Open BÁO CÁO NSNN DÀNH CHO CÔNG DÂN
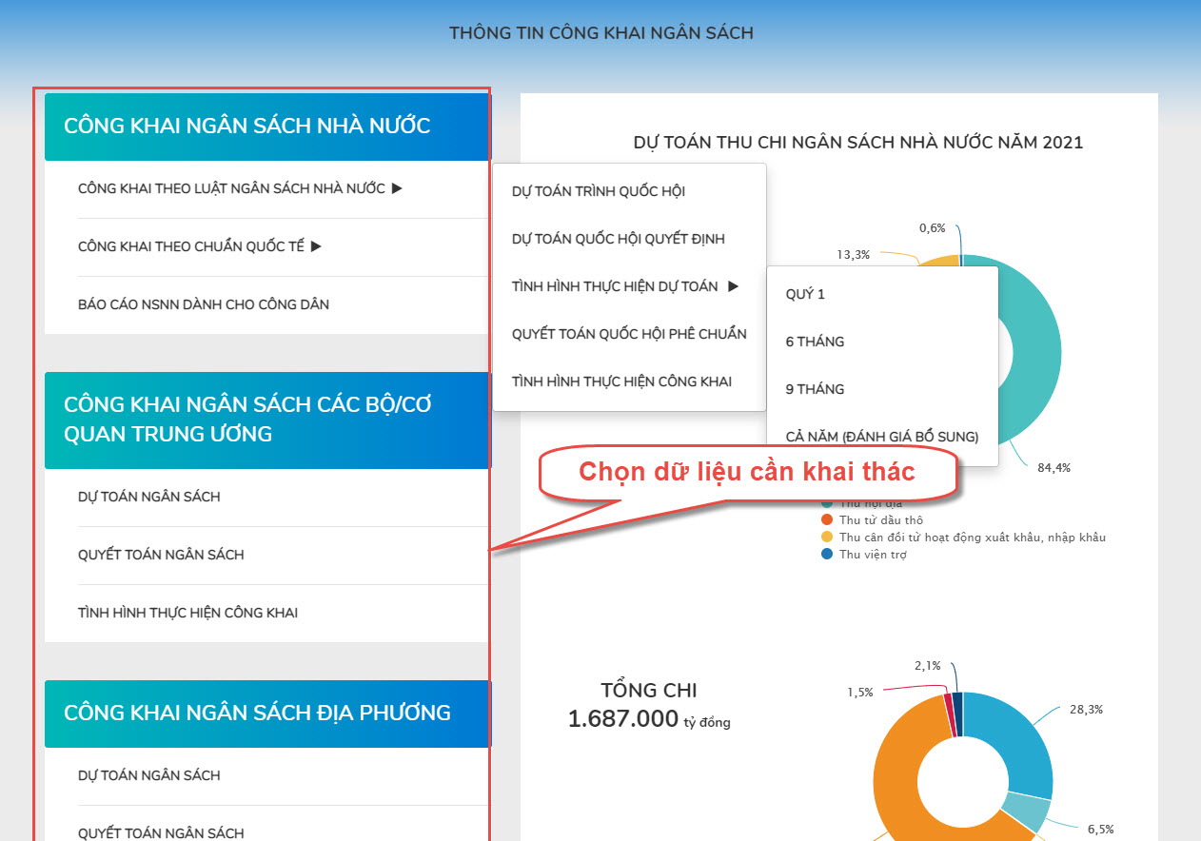Image resolution: width=1201 pixels, height=841 pixels. (x=204, y=304)
